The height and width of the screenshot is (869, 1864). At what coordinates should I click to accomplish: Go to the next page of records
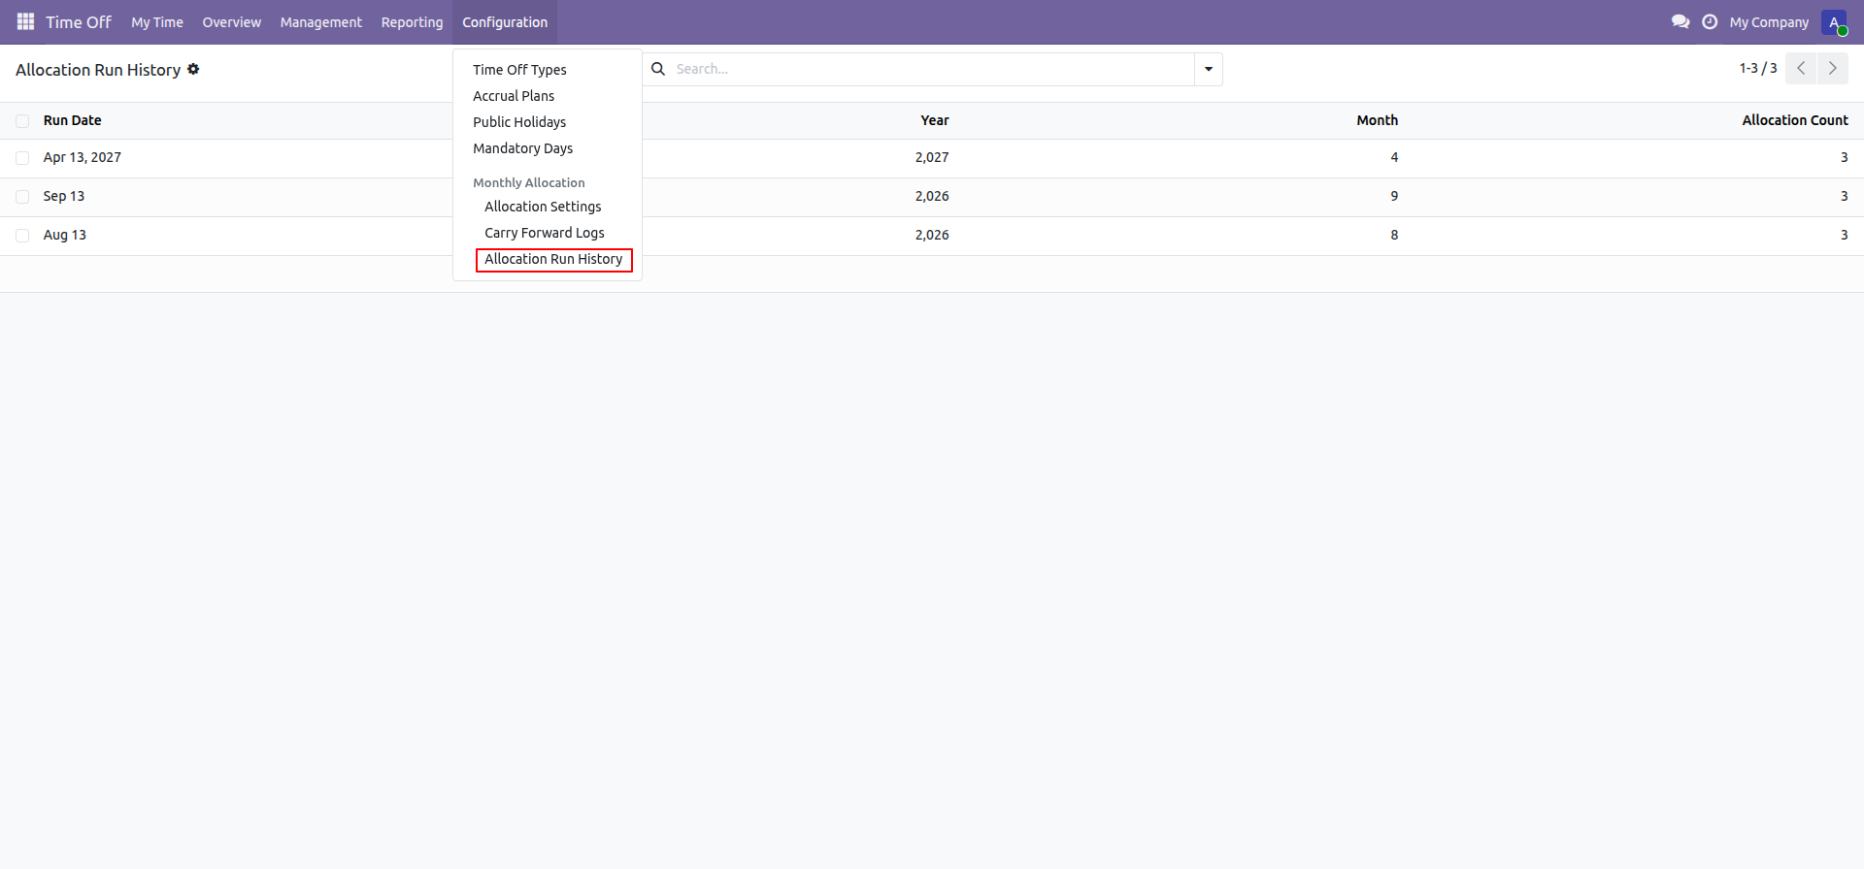1832,68
